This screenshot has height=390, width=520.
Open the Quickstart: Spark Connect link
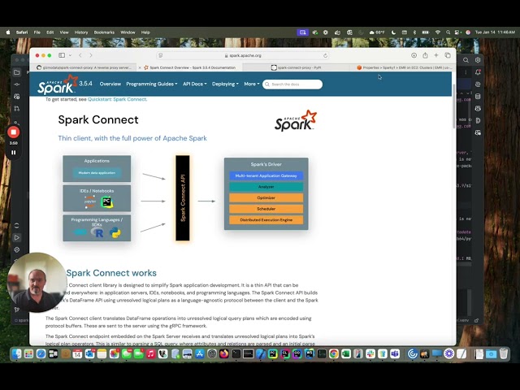(x=117, y=99)
